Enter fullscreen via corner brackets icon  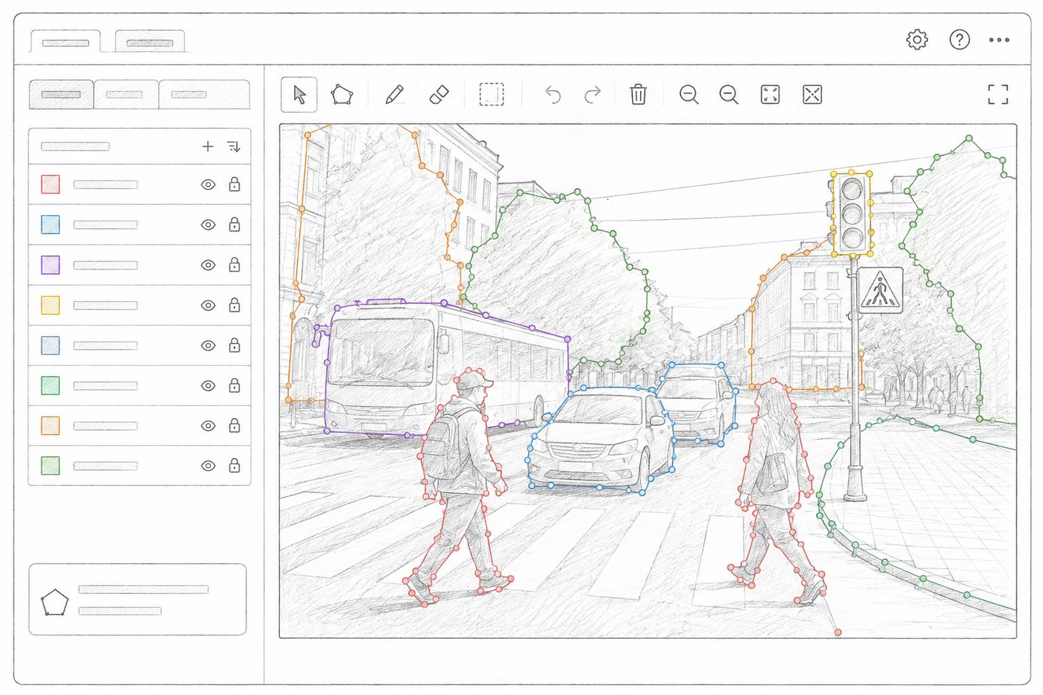point(997,94)
